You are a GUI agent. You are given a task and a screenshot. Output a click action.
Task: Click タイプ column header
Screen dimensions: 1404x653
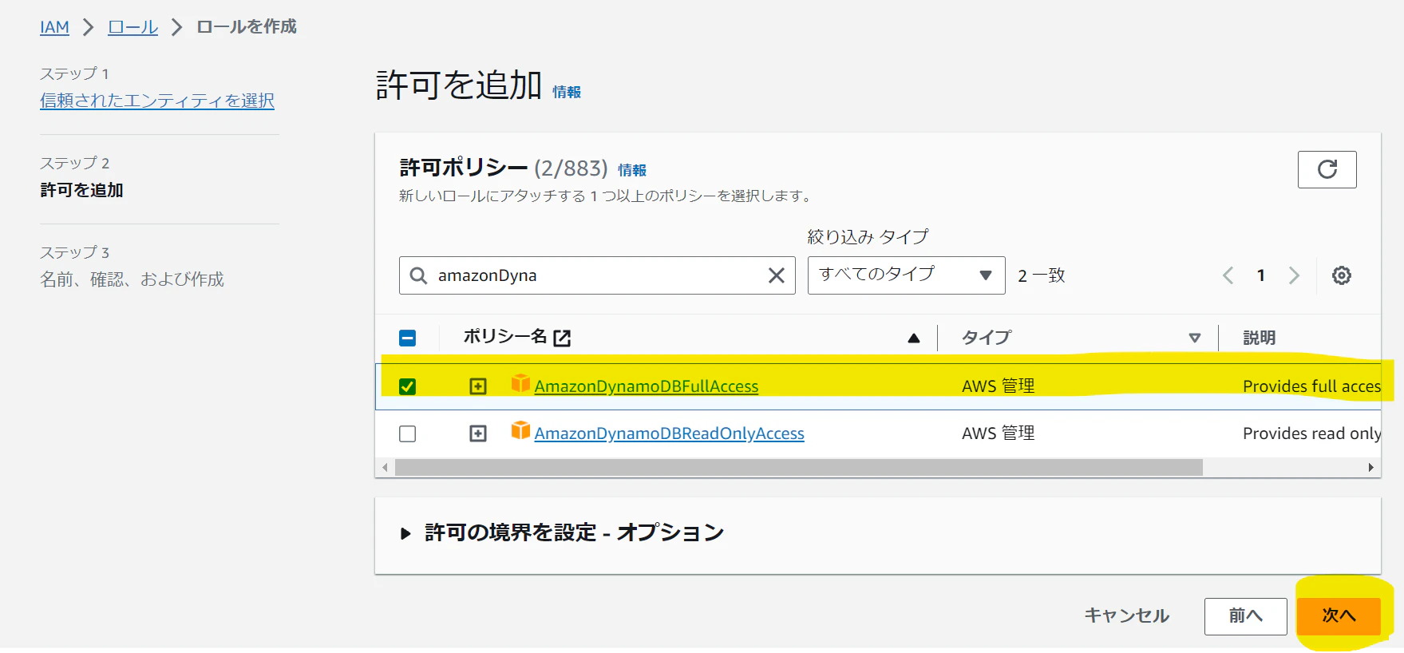pos(987,338)
